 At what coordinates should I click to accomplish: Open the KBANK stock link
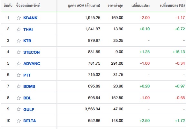pyautogui.click(x=30, y=18)
